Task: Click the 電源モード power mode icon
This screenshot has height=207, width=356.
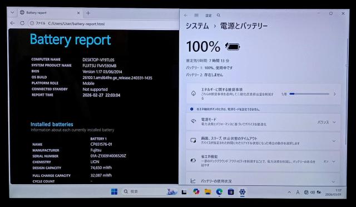Action: (x=193, y=121)
